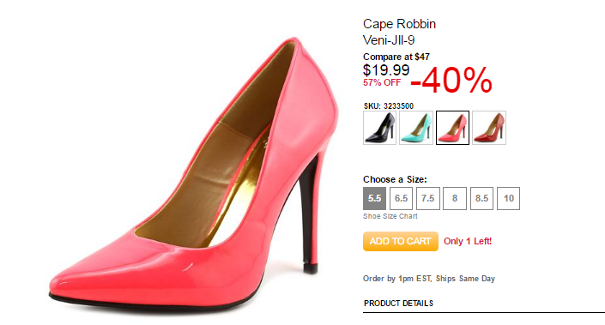Click the Only 1 Left! stock notice
This screenshot has width=605, height=325.
(468, 241)
